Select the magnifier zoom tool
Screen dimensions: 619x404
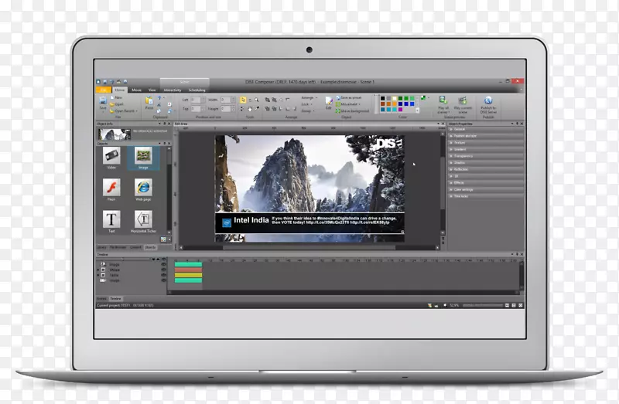(257, 100)
